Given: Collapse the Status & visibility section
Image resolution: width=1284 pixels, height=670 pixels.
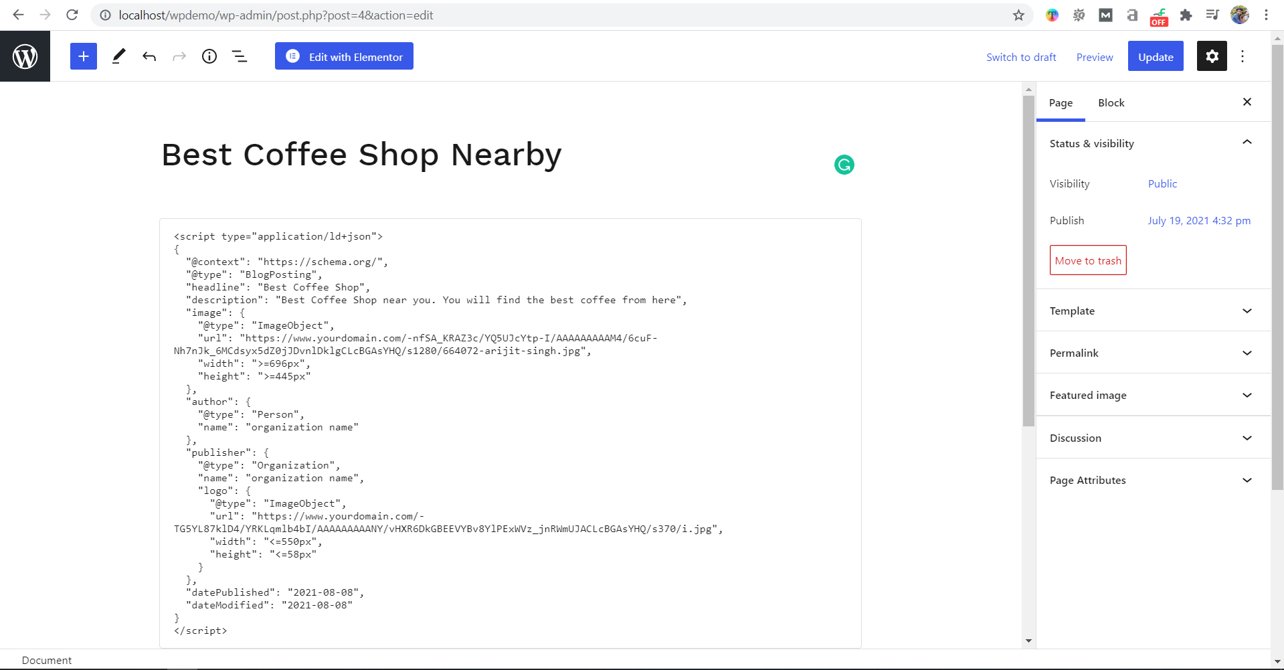Looking at the screenshot, I should coord(1247,143).
